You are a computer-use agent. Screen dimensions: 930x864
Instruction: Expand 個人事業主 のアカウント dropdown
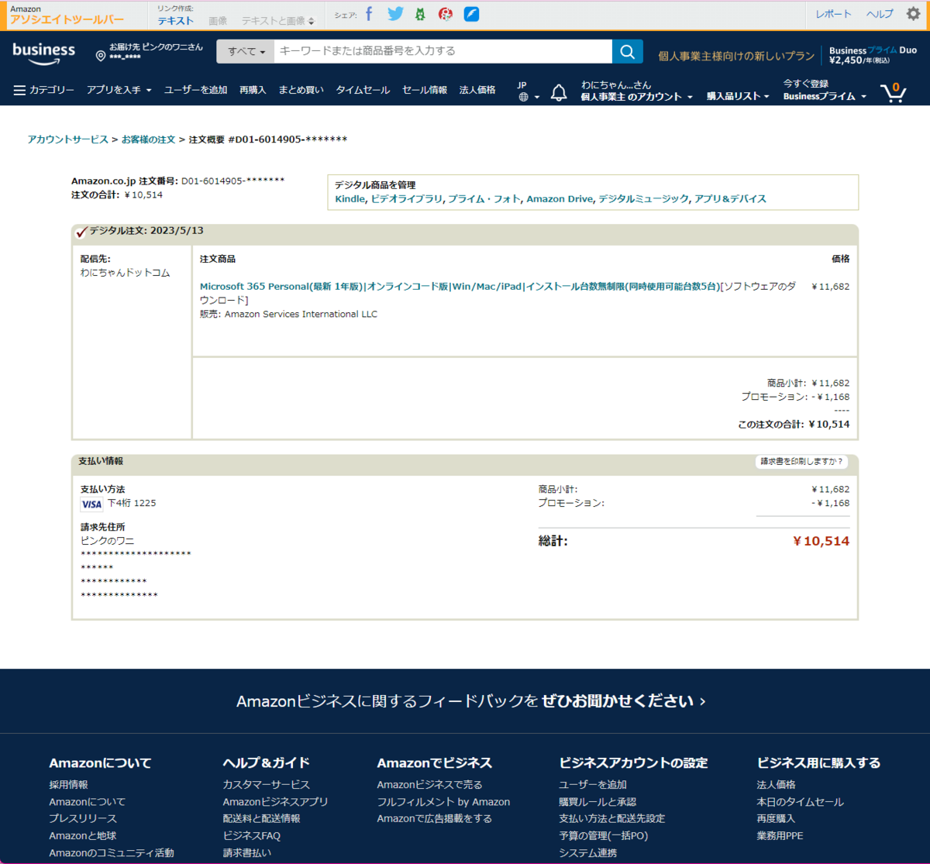636,97
